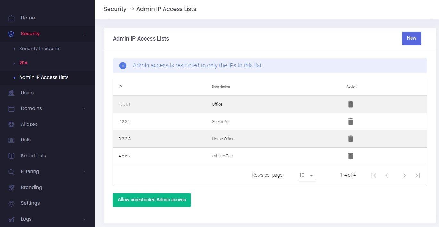
Task: Open the 2FA menu item
Action: 23,63
